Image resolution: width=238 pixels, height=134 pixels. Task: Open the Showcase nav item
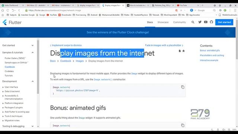[163, 22]
